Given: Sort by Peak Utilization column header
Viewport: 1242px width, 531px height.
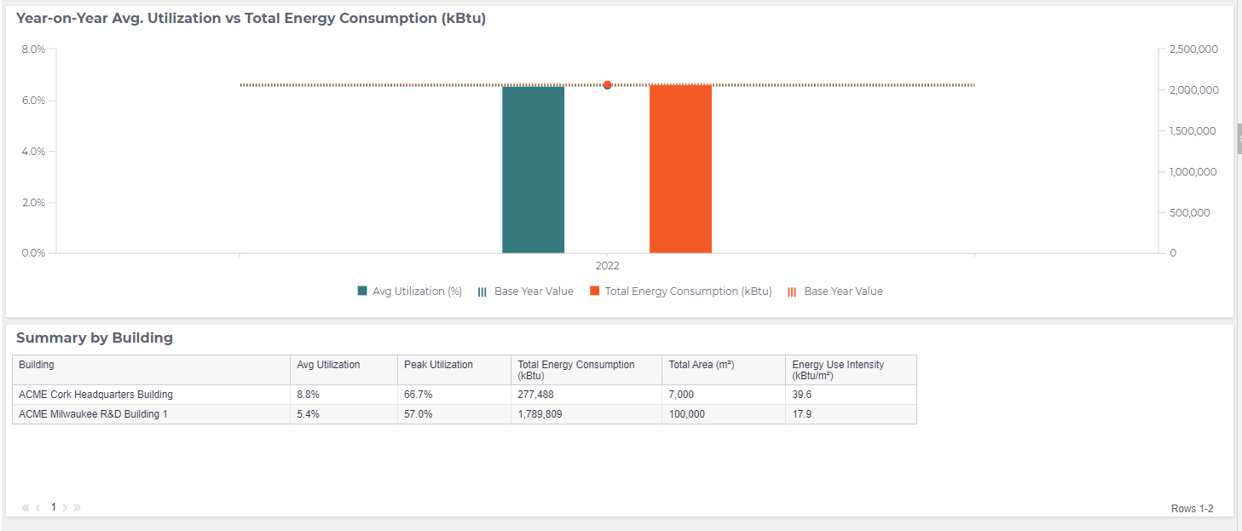Looking at the screenshot, I should click(x=438, y=365).
